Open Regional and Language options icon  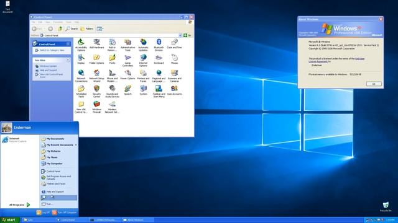pos(159,76)
